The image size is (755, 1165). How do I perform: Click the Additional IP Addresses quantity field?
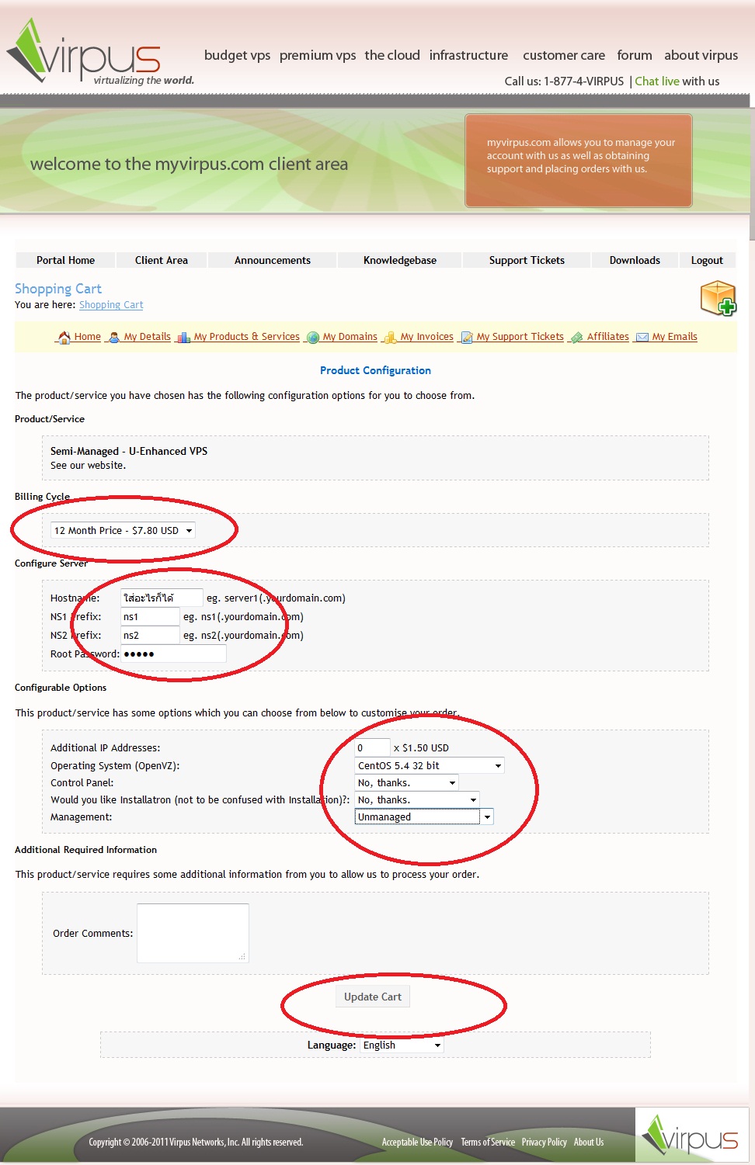[372, 747]
